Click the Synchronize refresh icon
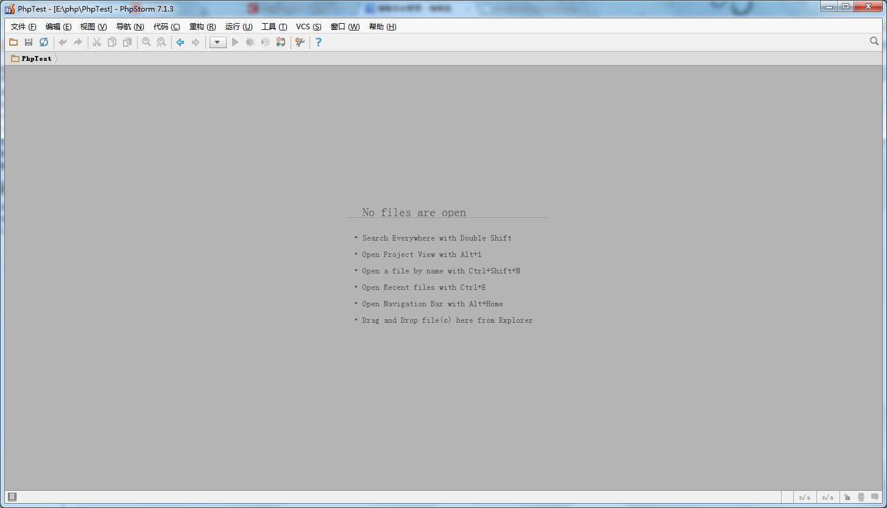The height and width of the screenshot is (508, 887). (x=44, y=42)
